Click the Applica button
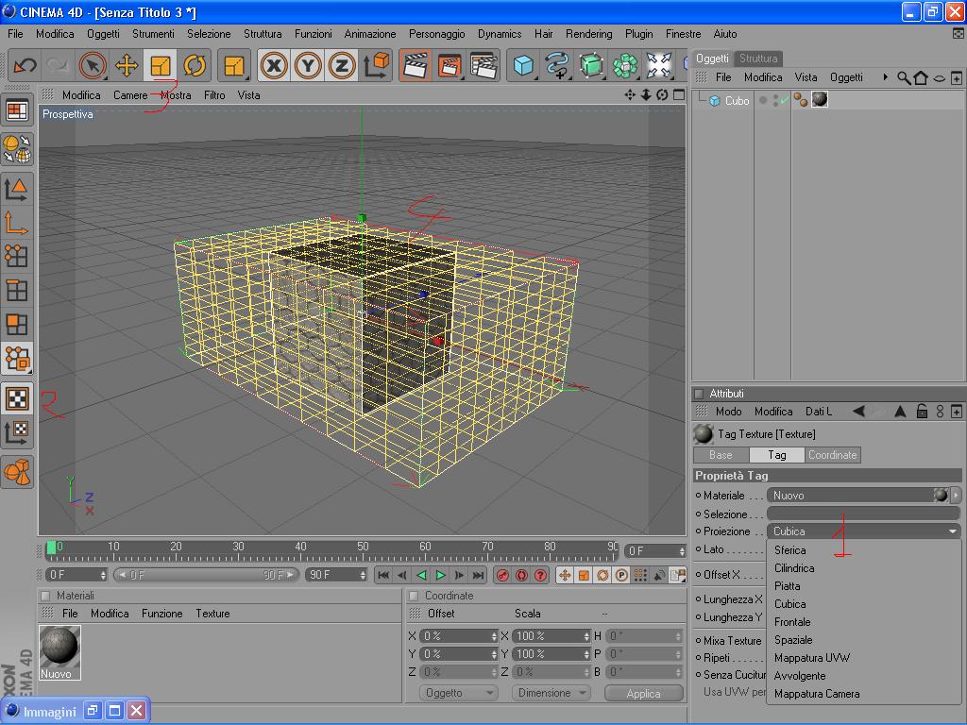967x725 pixels. [x=643, y=693]
